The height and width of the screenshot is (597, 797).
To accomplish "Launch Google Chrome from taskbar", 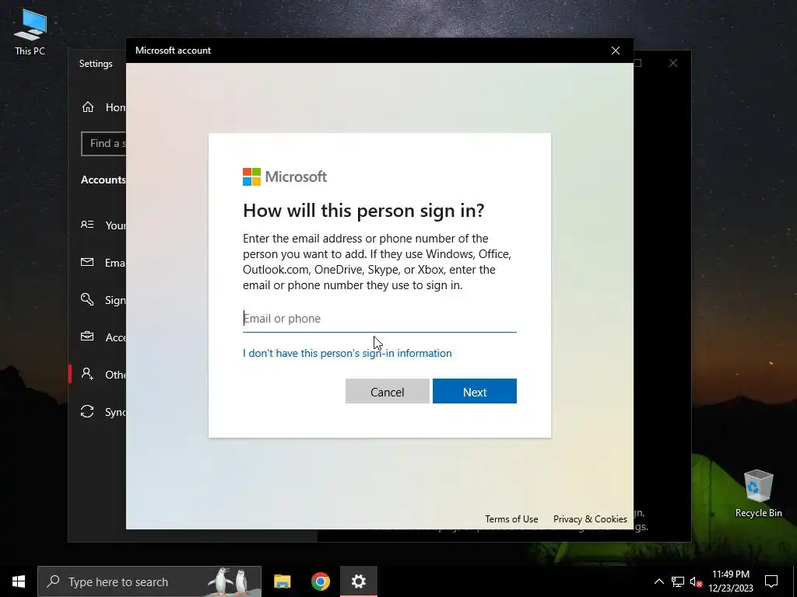I will 320,581.
